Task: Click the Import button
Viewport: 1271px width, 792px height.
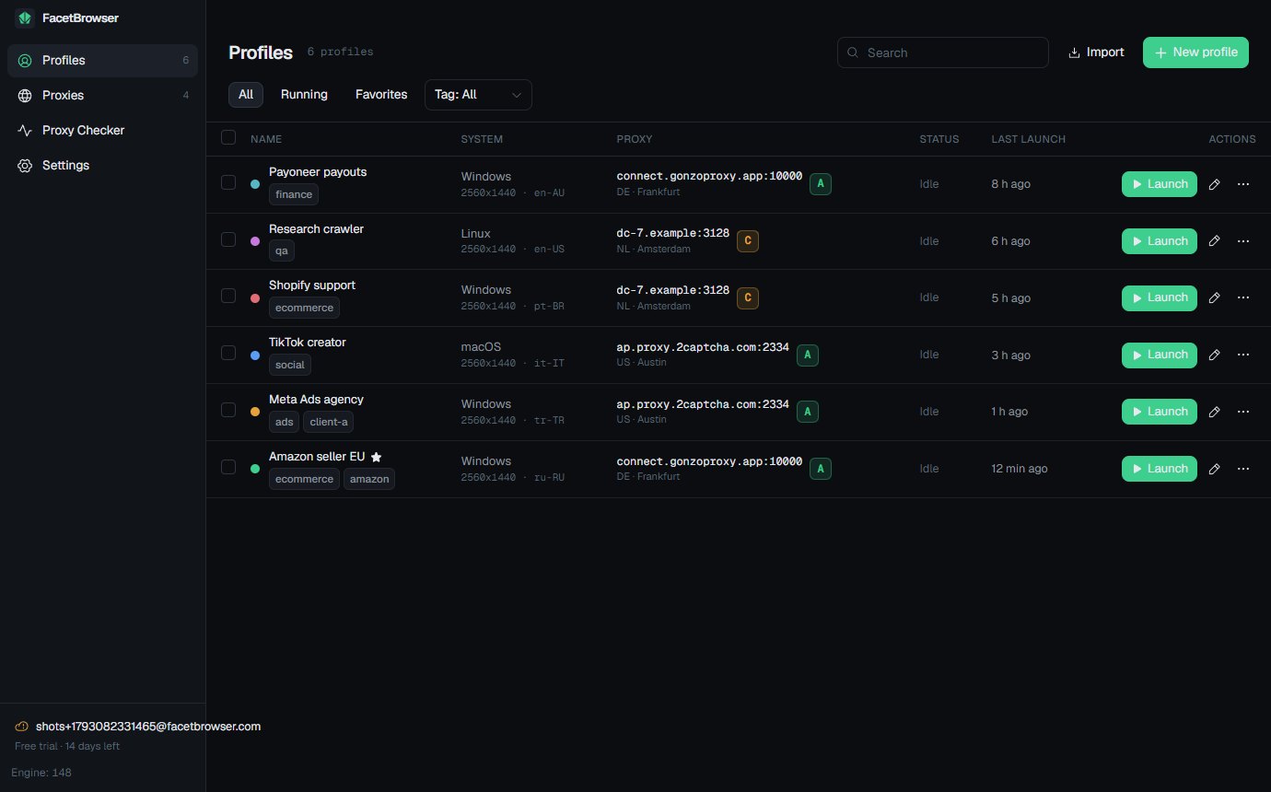Action: tap(1096, 52)
